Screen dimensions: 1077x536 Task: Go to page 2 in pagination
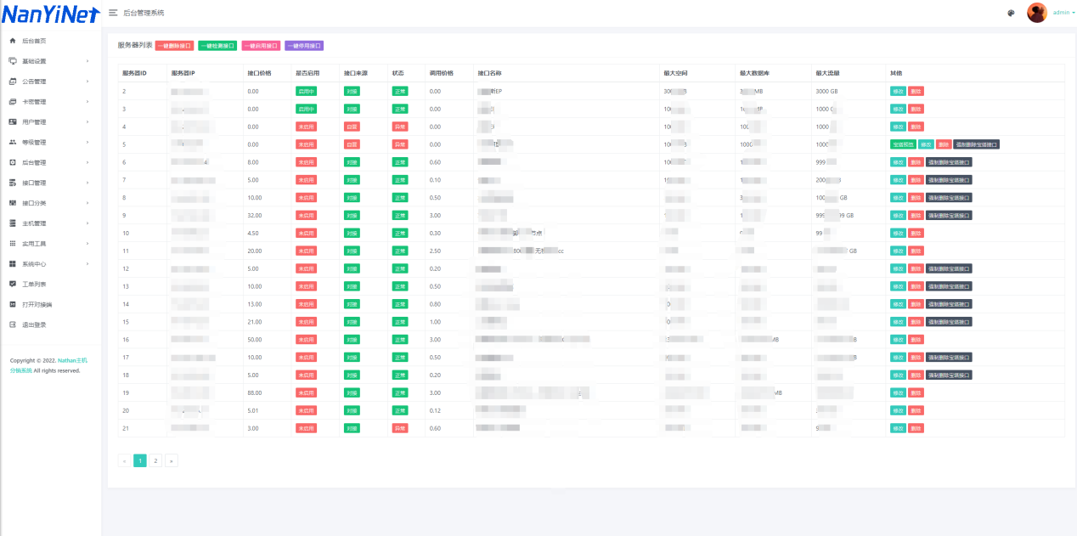(155, 460)
